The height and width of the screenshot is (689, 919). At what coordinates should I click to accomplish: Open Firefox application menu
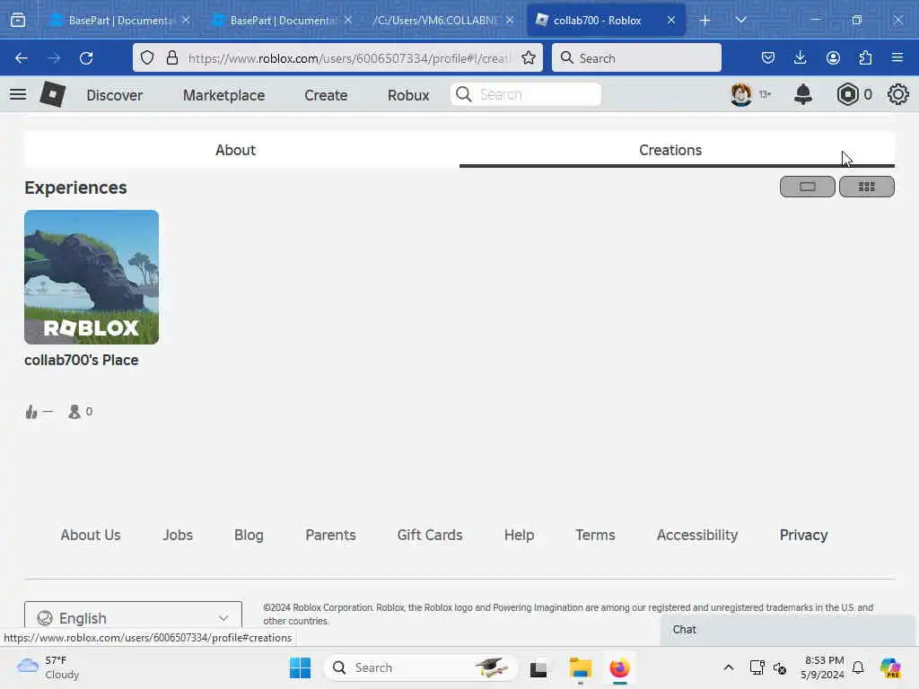897,58
